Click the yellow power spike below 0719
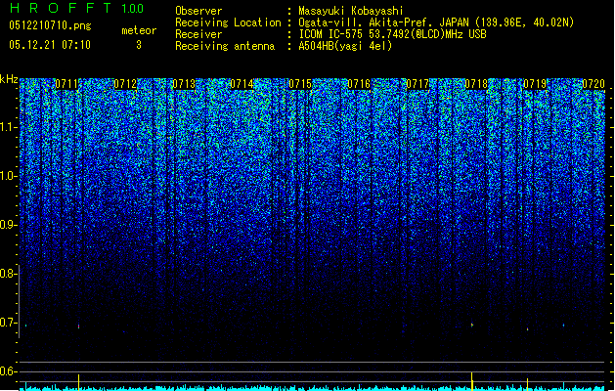 [528, 384]
